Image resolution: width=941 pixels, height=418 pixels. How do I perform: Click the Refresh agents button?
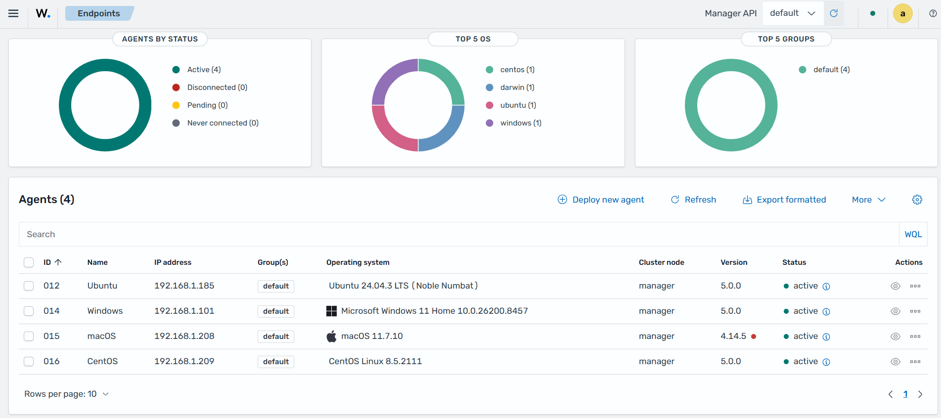693,200
